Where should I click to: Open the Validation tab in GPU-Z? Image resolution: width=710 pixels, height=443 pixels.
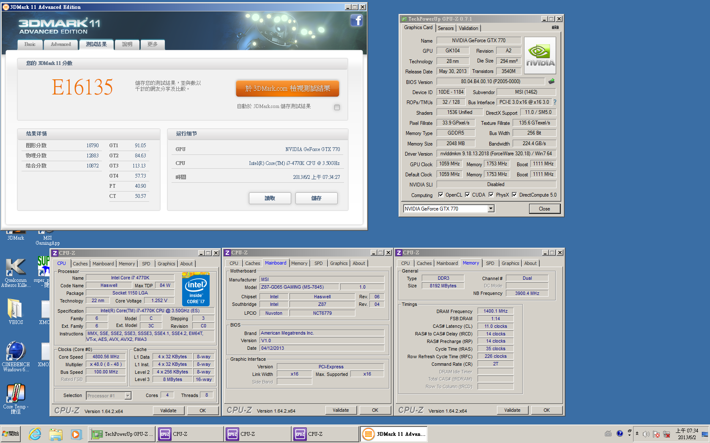469,28
